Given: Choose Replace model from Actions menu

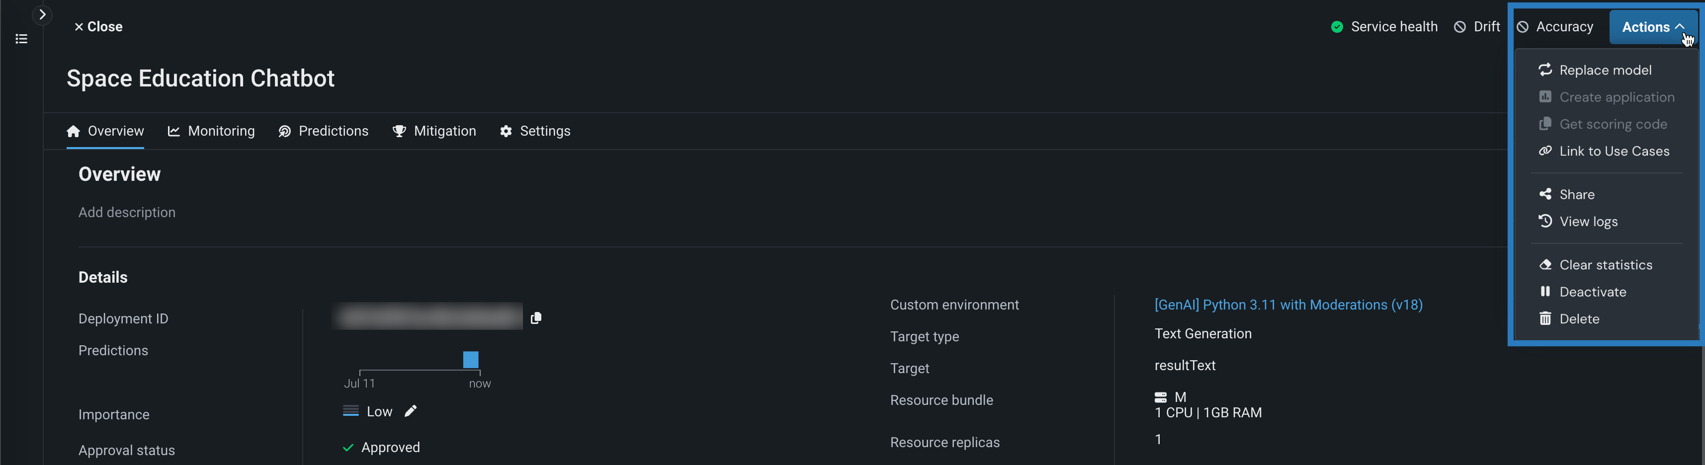Looking at the screenshot, I should point(1605,70).
